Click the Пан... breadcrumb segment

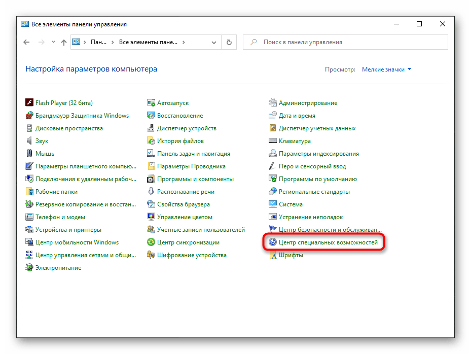point(98,42)
